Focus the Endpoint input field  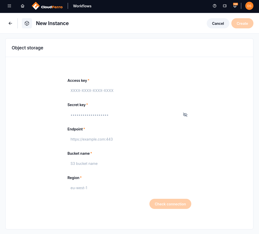click(129, 139)
